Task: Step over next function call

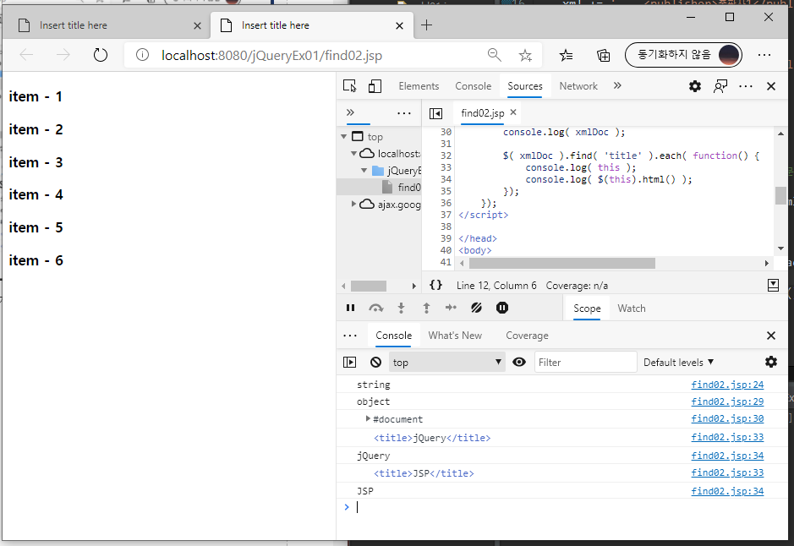Action: 375,308
